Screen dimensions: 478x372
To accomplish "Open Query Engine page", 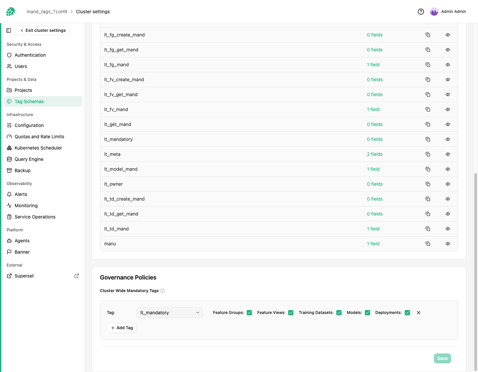I will click(43, 159).
